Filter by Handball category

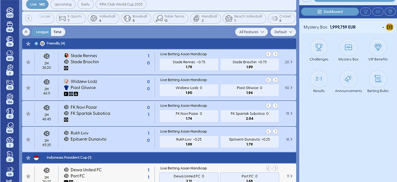(x=205, y=18)
